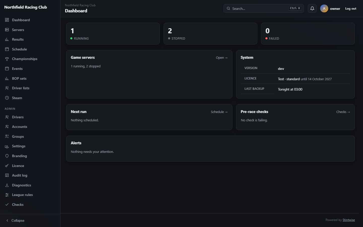Click the Running servers count card
Viewport: 363px width, 227px height.
pos(113,34)
